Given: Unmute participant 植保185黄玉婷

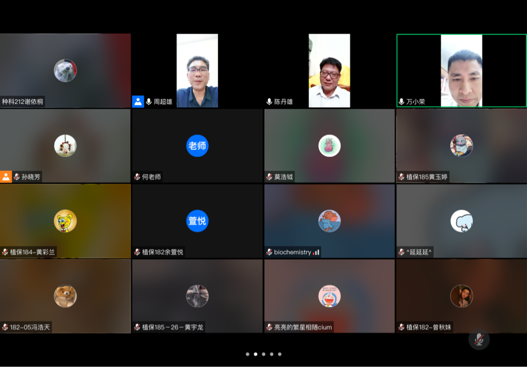Looking at the screenshot, I should tap(401, 177).
